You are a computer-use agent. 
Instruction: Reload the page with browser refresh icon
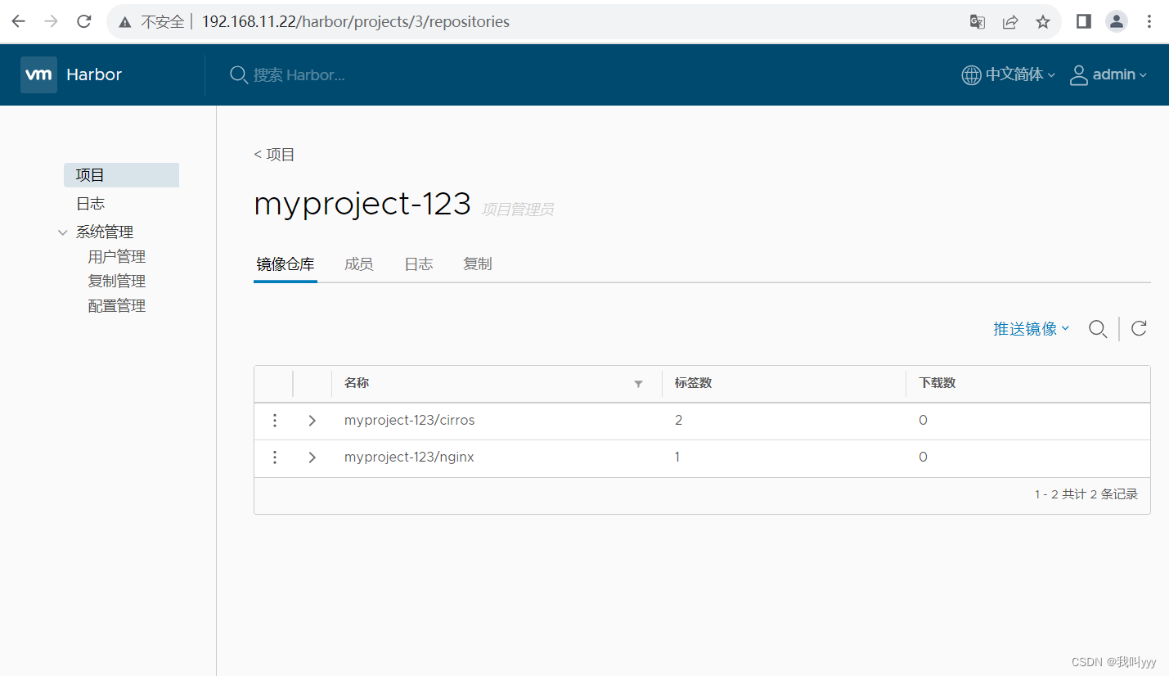pyautogui.click(x=83, y=22)
